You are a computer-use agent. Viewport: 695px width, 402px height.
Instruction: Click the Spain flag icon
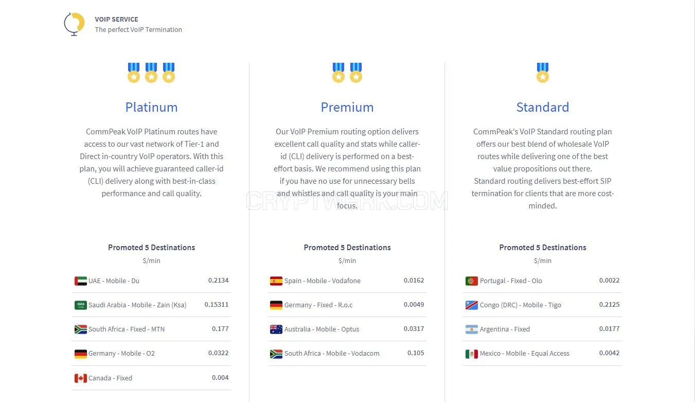(276, 281)
